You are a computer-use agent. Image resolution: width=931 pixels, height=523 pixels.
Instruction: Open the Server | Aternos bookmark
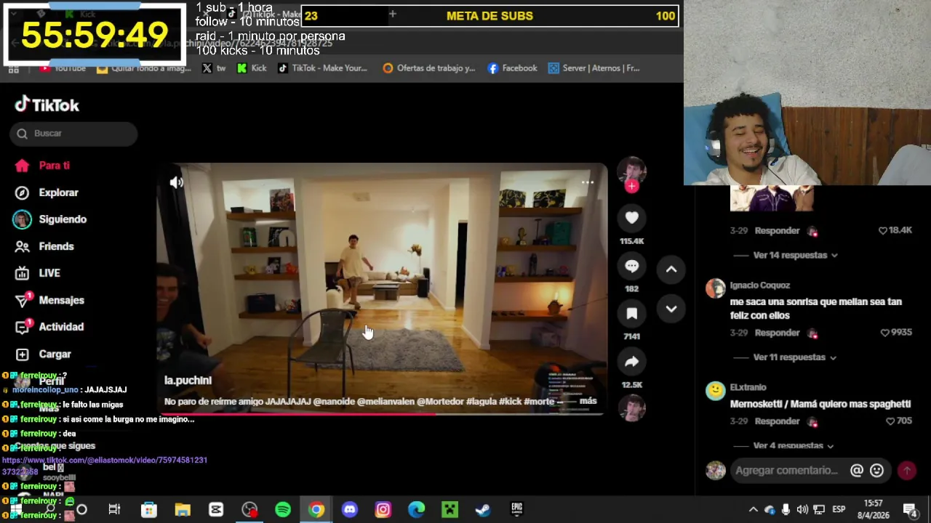point(594,68)
